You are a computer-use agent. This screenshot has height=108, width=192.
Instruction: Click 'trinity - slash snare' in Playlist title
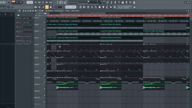tap(72, 11)
